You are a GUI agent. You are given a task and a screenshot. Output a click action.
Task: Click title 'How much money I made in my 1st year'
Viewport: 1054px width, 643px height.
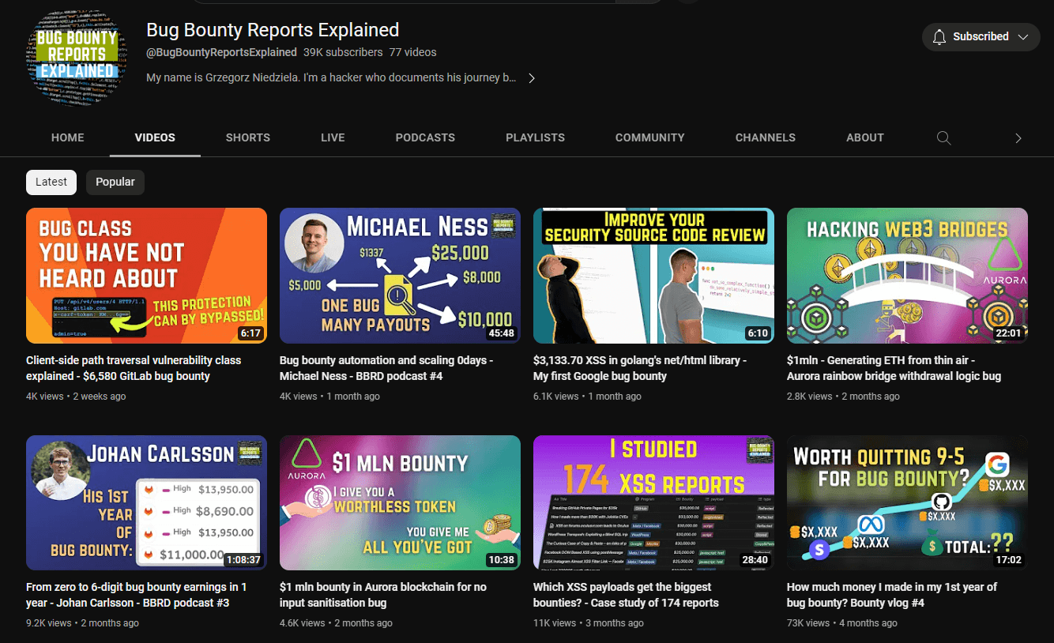[892, 595]
